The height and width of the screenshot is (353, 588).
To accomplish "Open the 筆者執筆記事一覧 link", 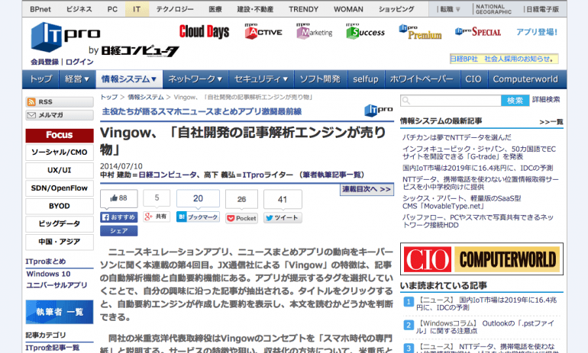I will click(x=331, y=175).
